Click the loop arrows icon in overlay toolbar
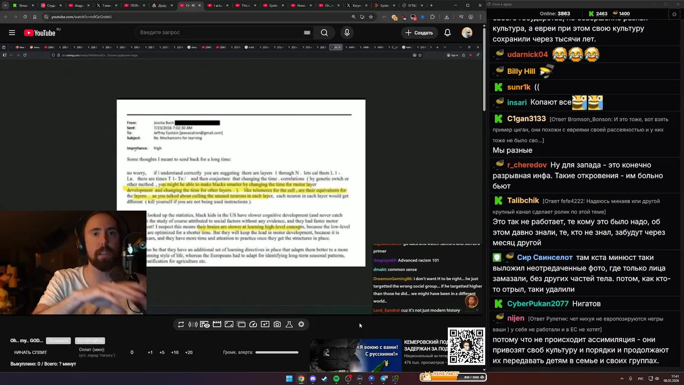 pos(181,325)
